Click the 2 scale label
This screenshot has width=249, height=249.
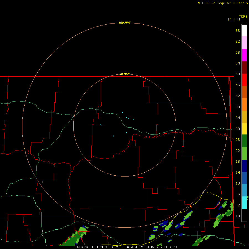pyautogui.click(x=238, y=205)
